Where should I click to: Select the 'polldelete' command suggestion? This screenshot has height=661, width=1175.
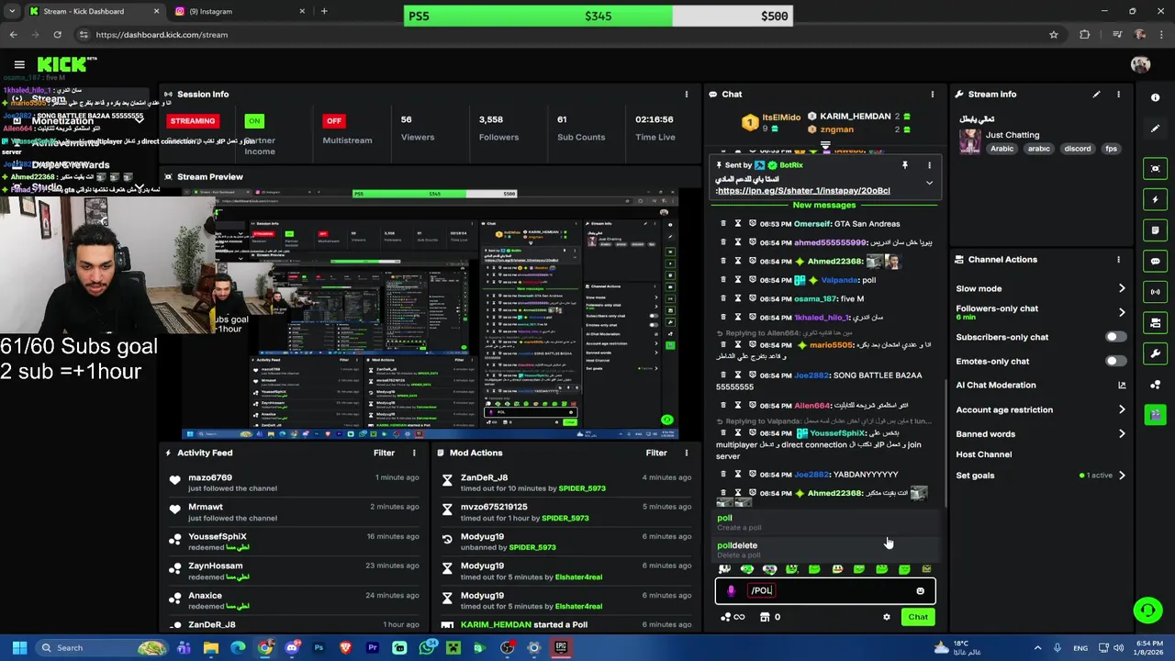coord(825,549)
